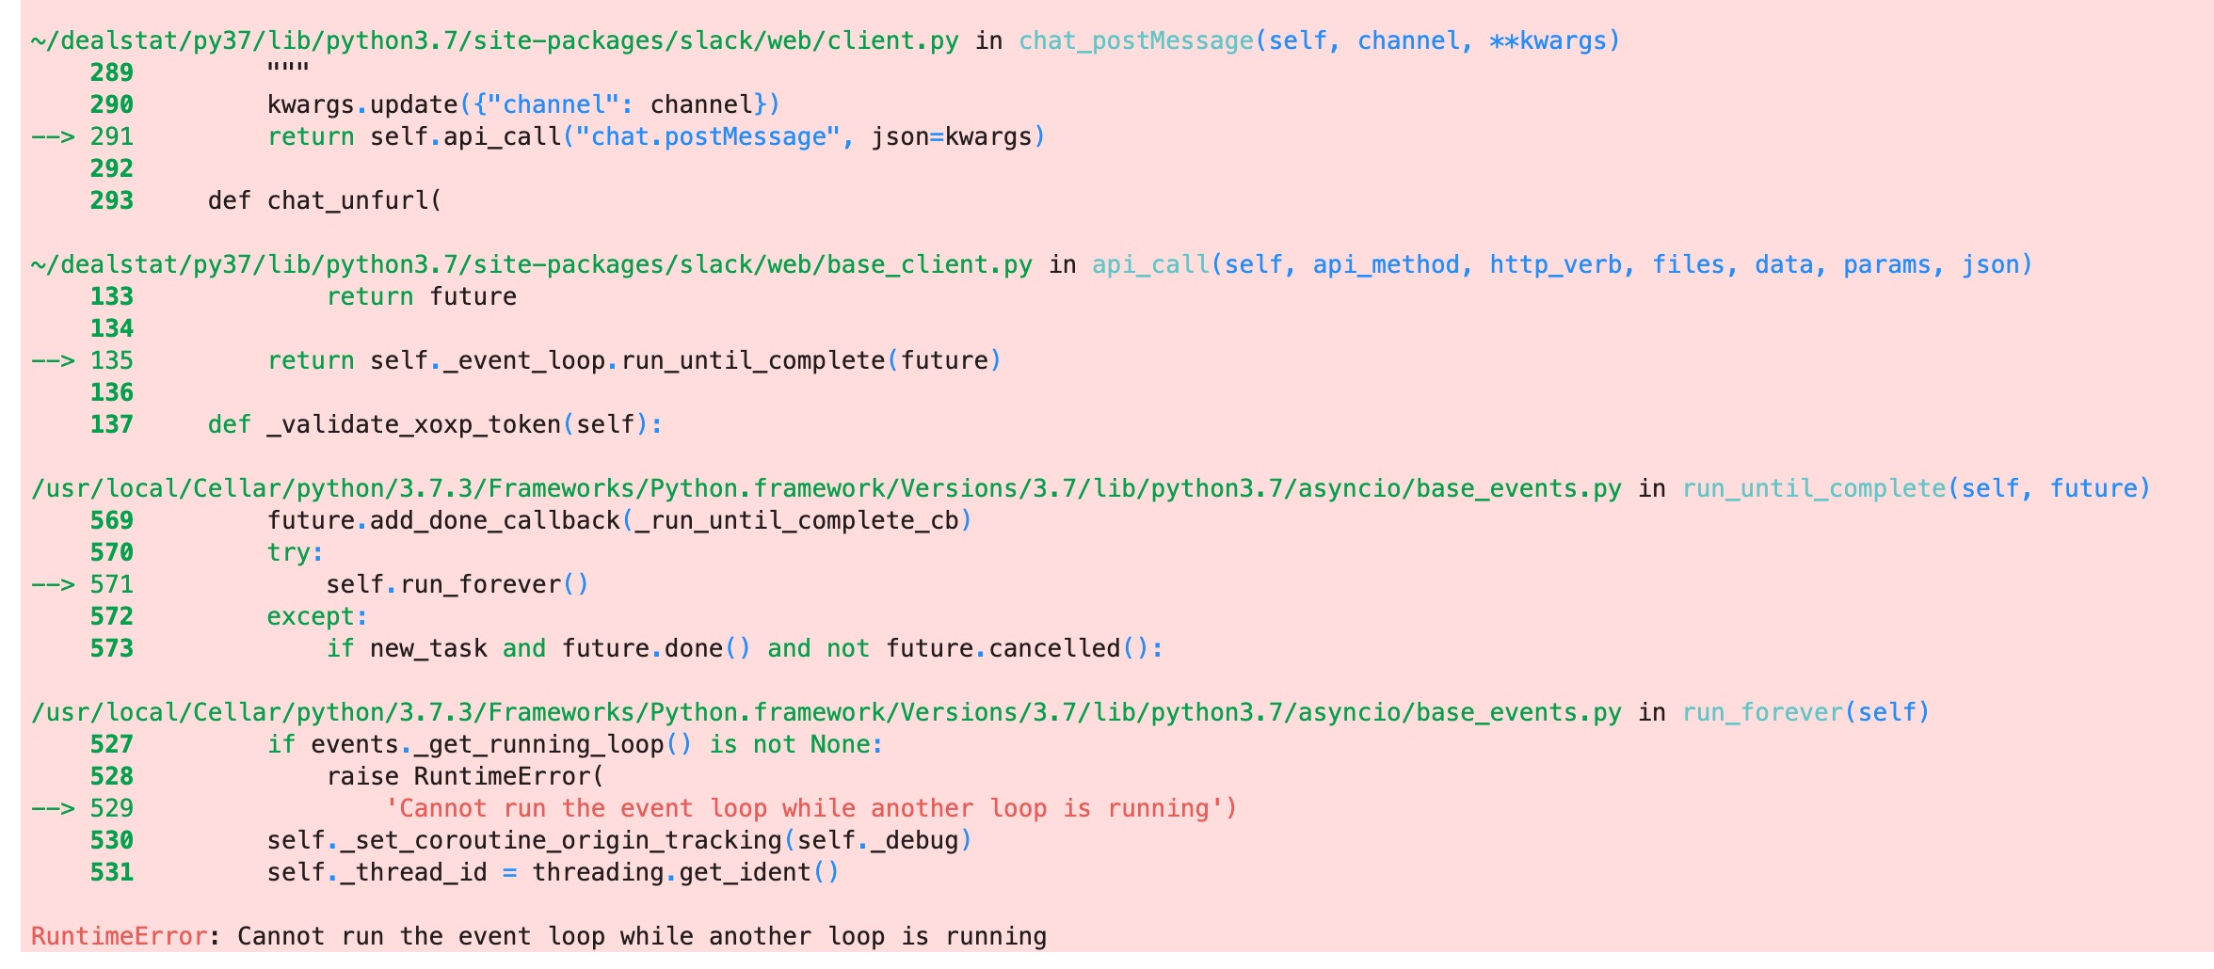Click the run_until_complete function name
Screen dimensions: 2214x969
point(1817,488)
